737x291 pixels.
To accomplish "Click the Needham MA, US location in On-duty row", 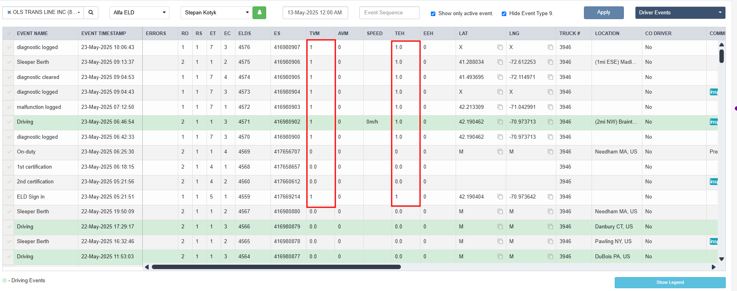I will pos(616,152).
